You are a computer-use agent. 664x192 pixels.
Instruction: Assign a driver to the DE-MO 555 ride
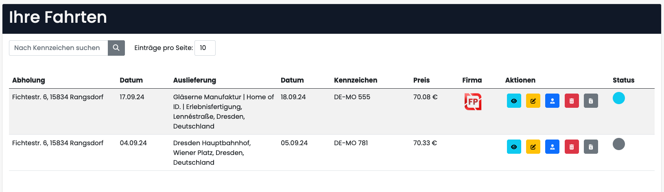click(552, 101)
